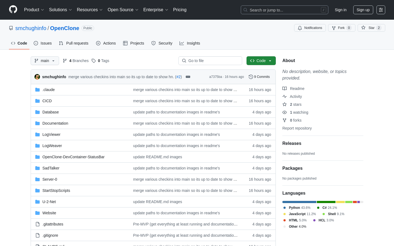Click the search magnifier icon in header

pos(245,10)
